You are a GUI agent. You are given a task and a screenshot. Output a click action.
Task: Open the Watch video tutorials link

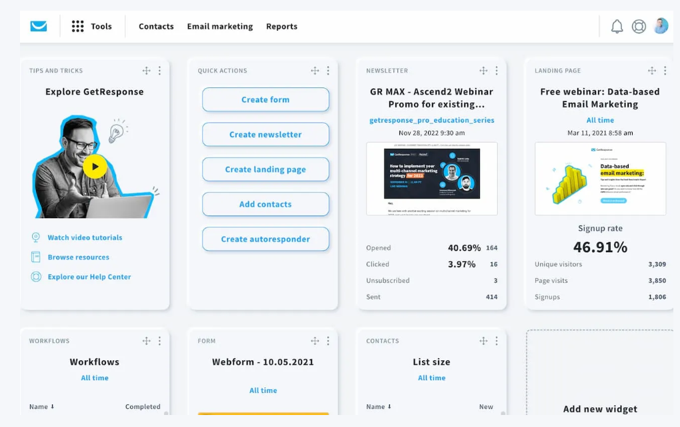(x=85, y=238)
